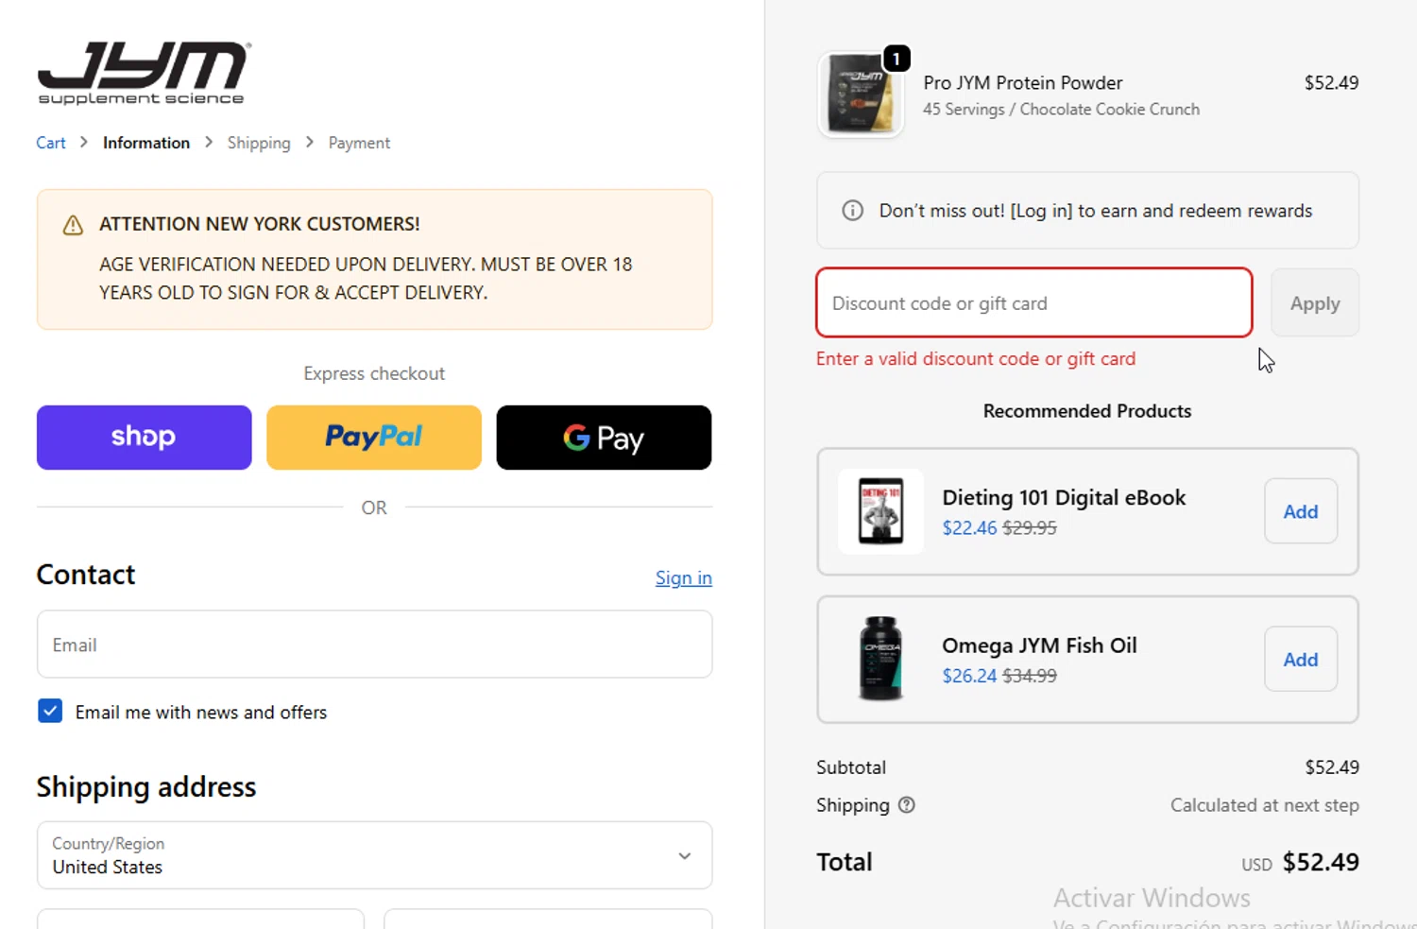The width and height of the screenshot is (1417, 929).
Task: Open the Omega JYM Fish Oil thumbnail
Action: [880, 659]
